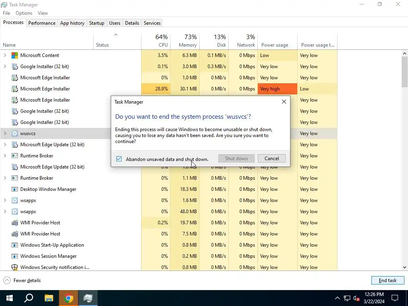Show hidden tray icons chevron
Image resolution: width=408 pixels, height=306 pixels.
[337, 298]
